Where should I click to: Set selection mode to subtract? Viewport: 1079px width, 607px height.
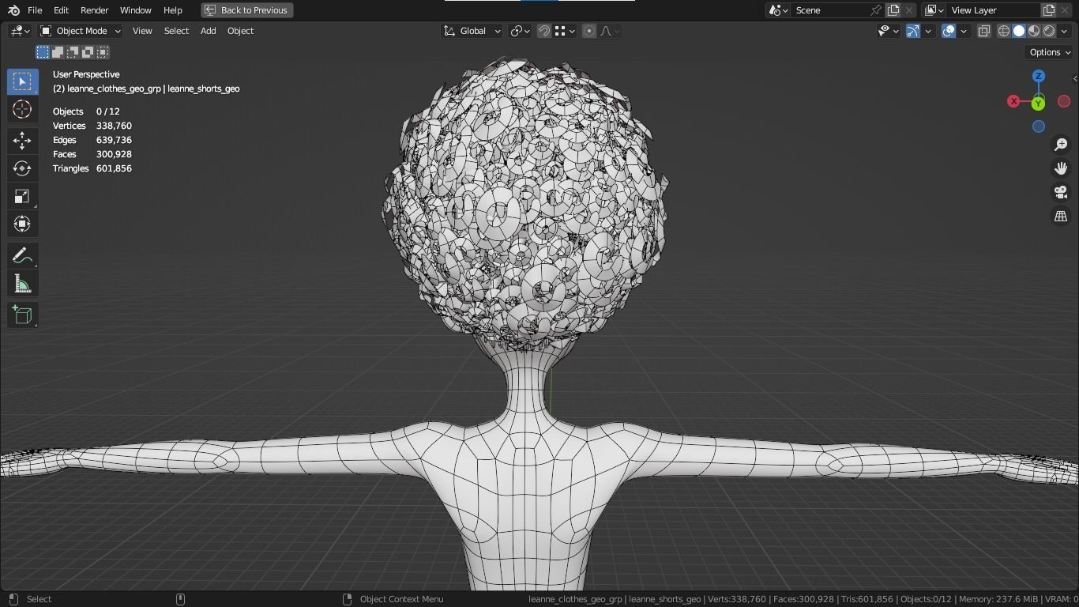tap(73, 52)
